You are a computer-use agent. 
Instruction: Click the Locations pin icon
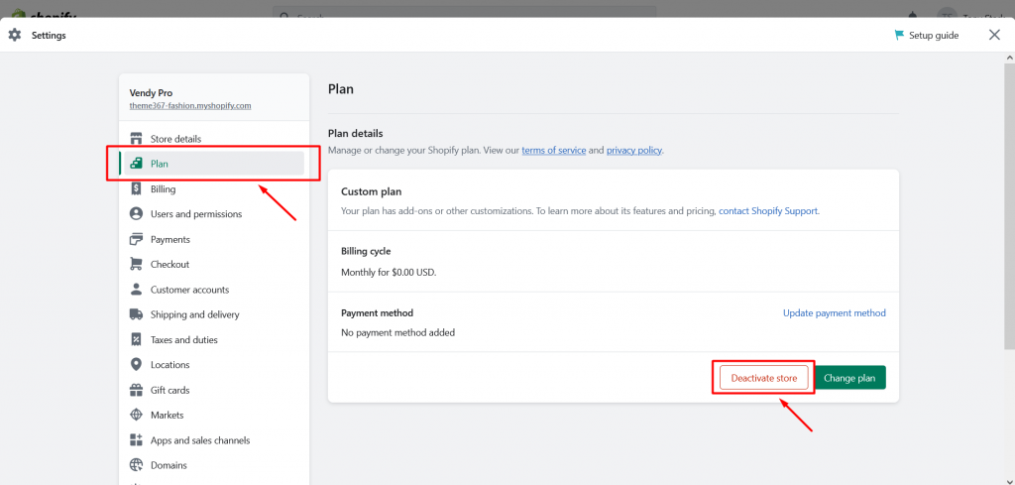pyautogui.click(x=136, y=365)
